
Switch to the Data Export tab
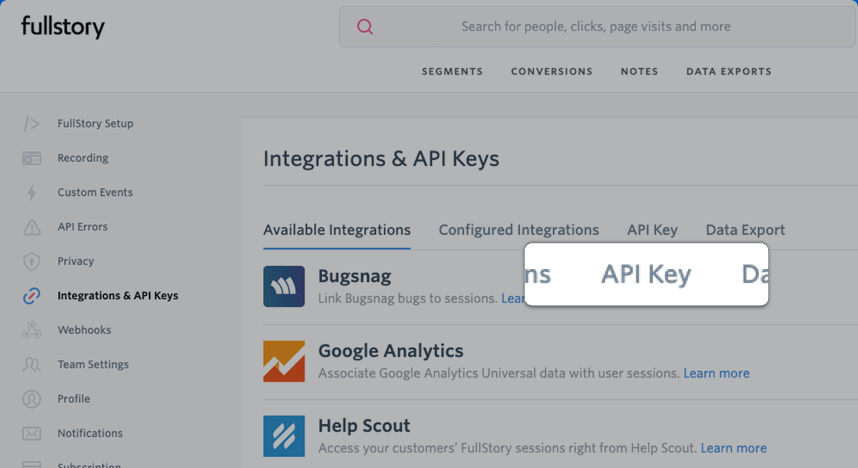(746, 230)
